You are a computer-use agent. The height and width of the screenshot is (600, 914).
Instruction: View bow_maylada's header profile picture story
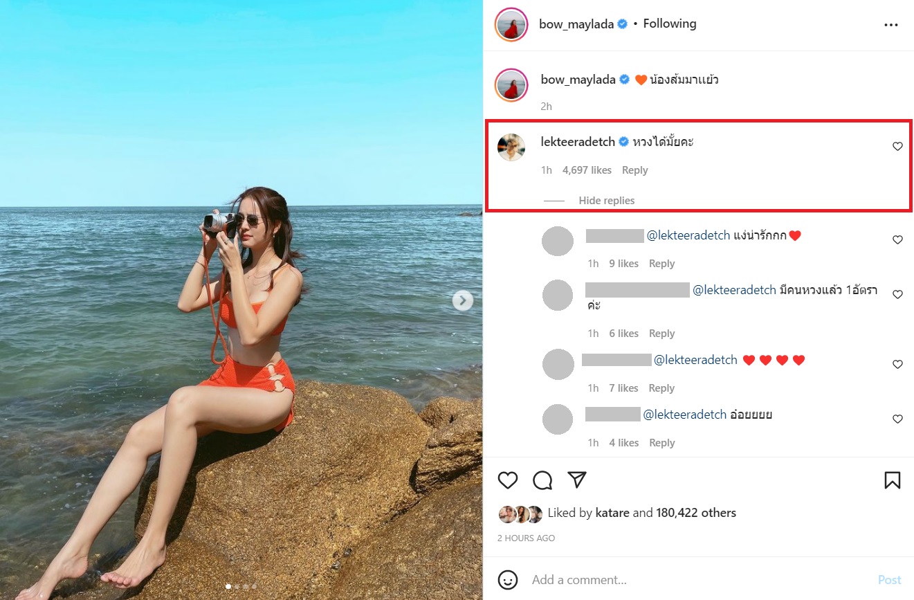512,25
